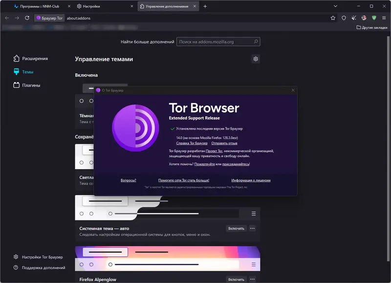391x283 pixels.
Task: Click the Tor Browser onion logo
Action: (135, 128)
